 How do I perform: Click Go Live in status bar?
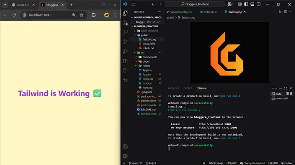[287, 163]
